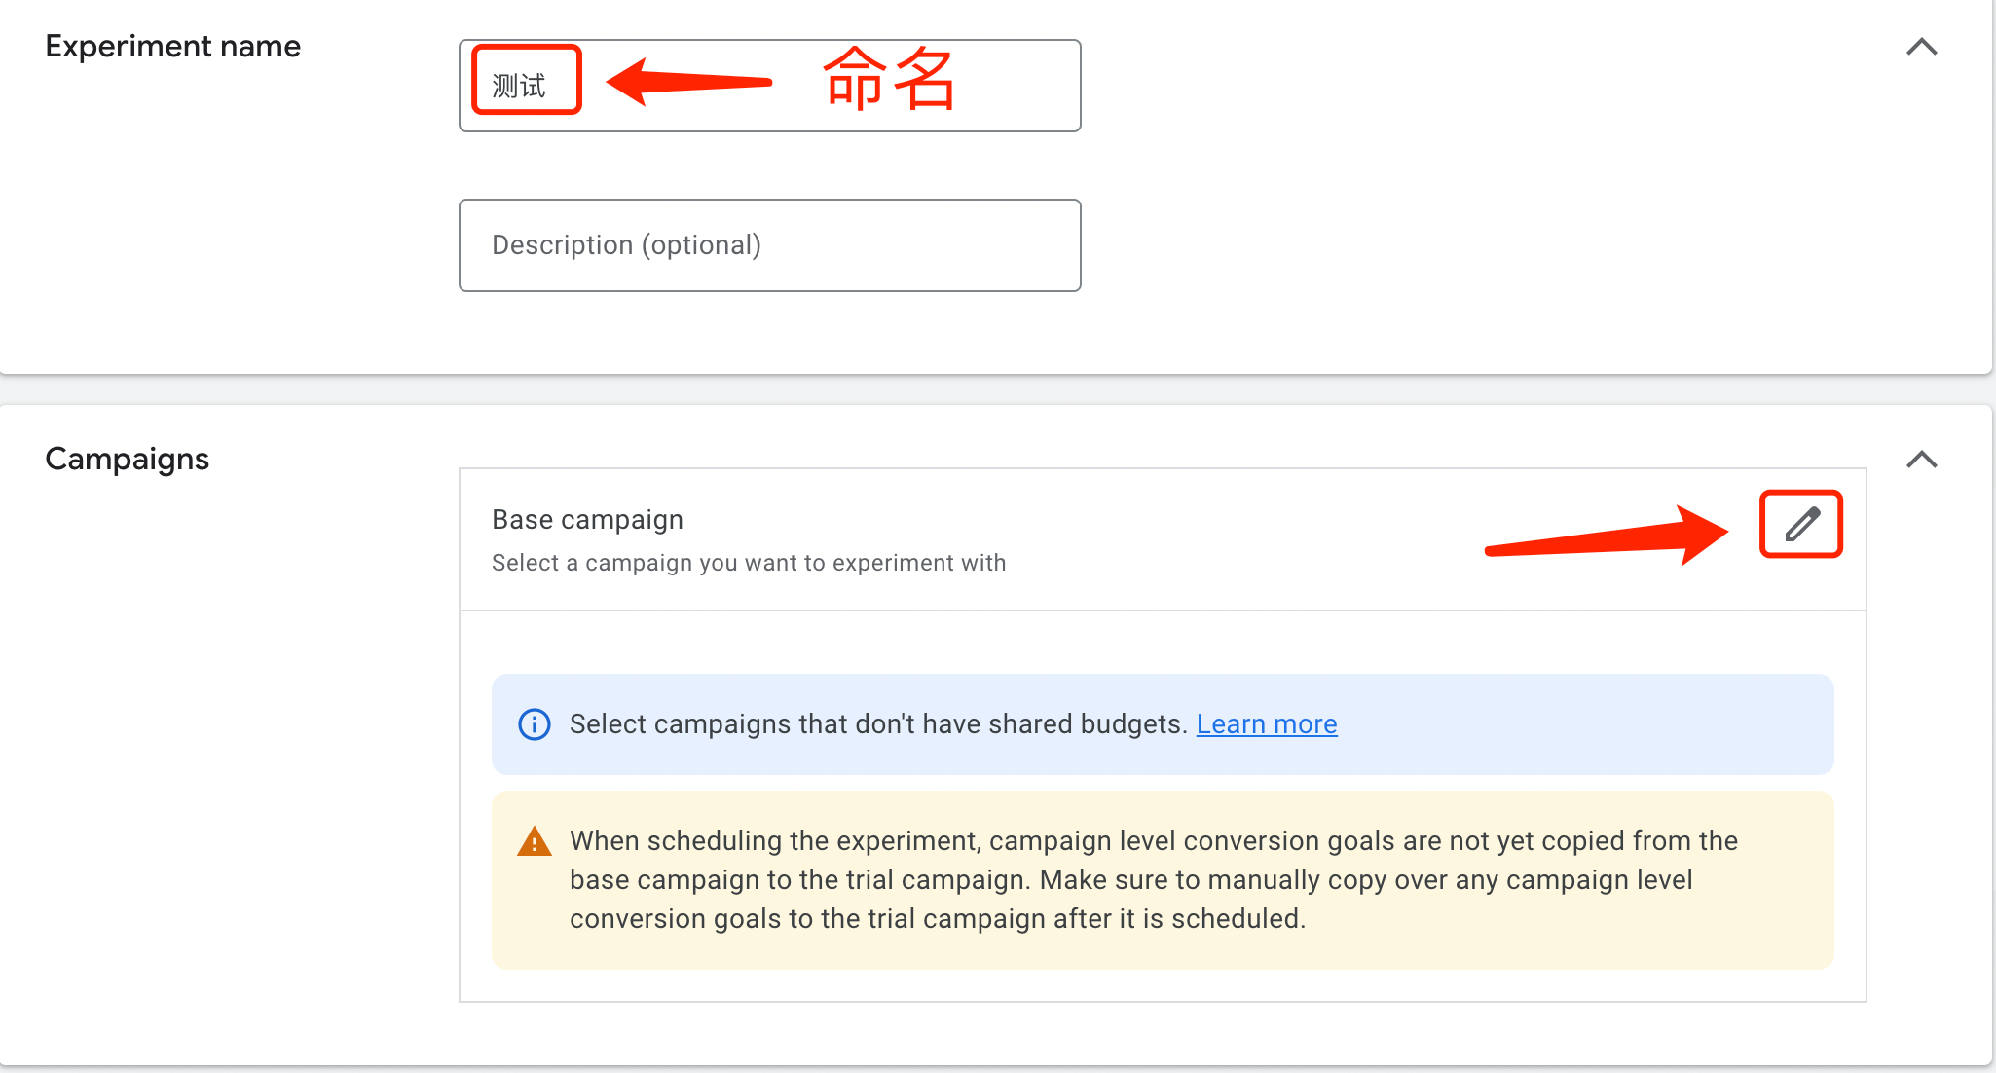The height and width of the screenshot is (1073, 1996).
Task: Select the Experiment name section label
Action: tap(173, 46)
